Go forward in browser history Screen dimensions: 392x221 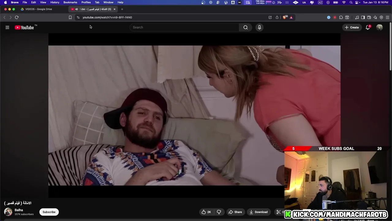point(10,17)
